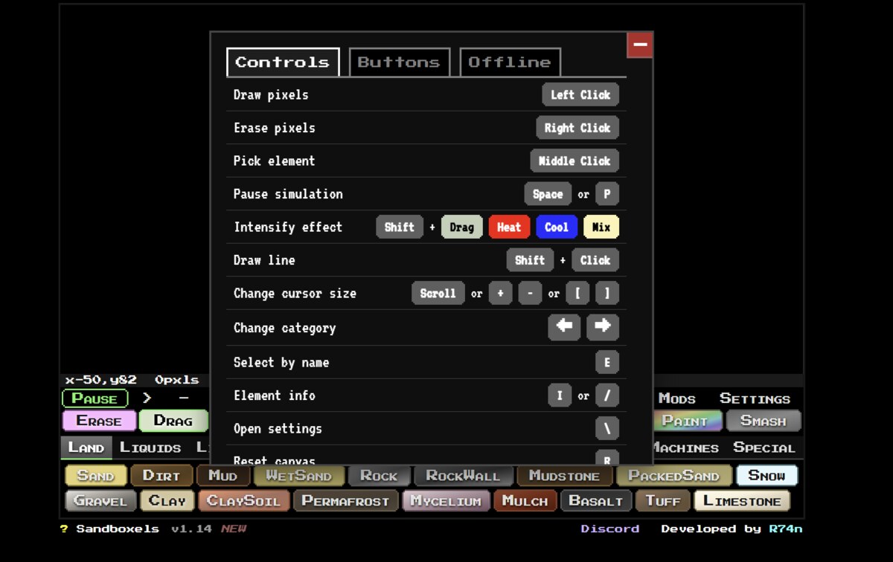The width and height of the screenshot is (893, 562).
Task: Click the backslash key badge for settings
Action: (607, 428)
